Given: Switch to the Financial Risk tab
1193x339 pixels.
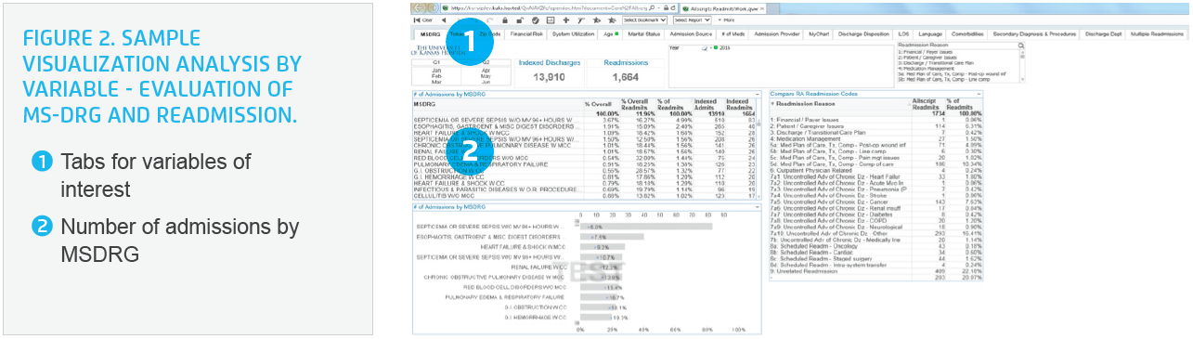Looking at the screenshot, I should point(526,34).
